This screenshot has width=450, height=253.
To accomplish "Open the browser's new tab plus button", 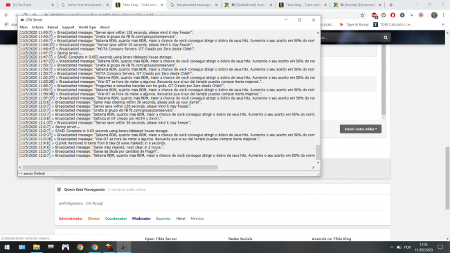I will tap(391, 5).
